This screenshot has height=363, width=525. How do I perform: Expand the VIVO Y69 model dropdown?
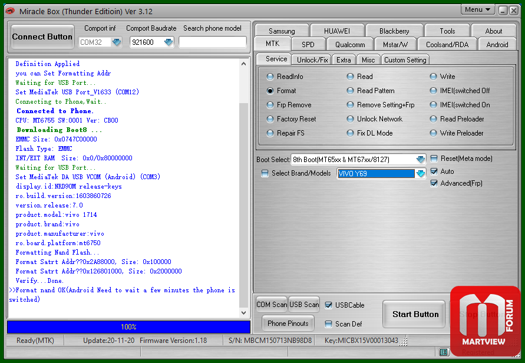point(421,173)
